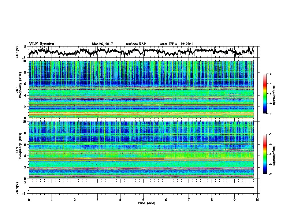The width and height of the screenshot is (290, 224).
Task: Click the 'ch.1(V)' axis label
Action: point(18,52)
